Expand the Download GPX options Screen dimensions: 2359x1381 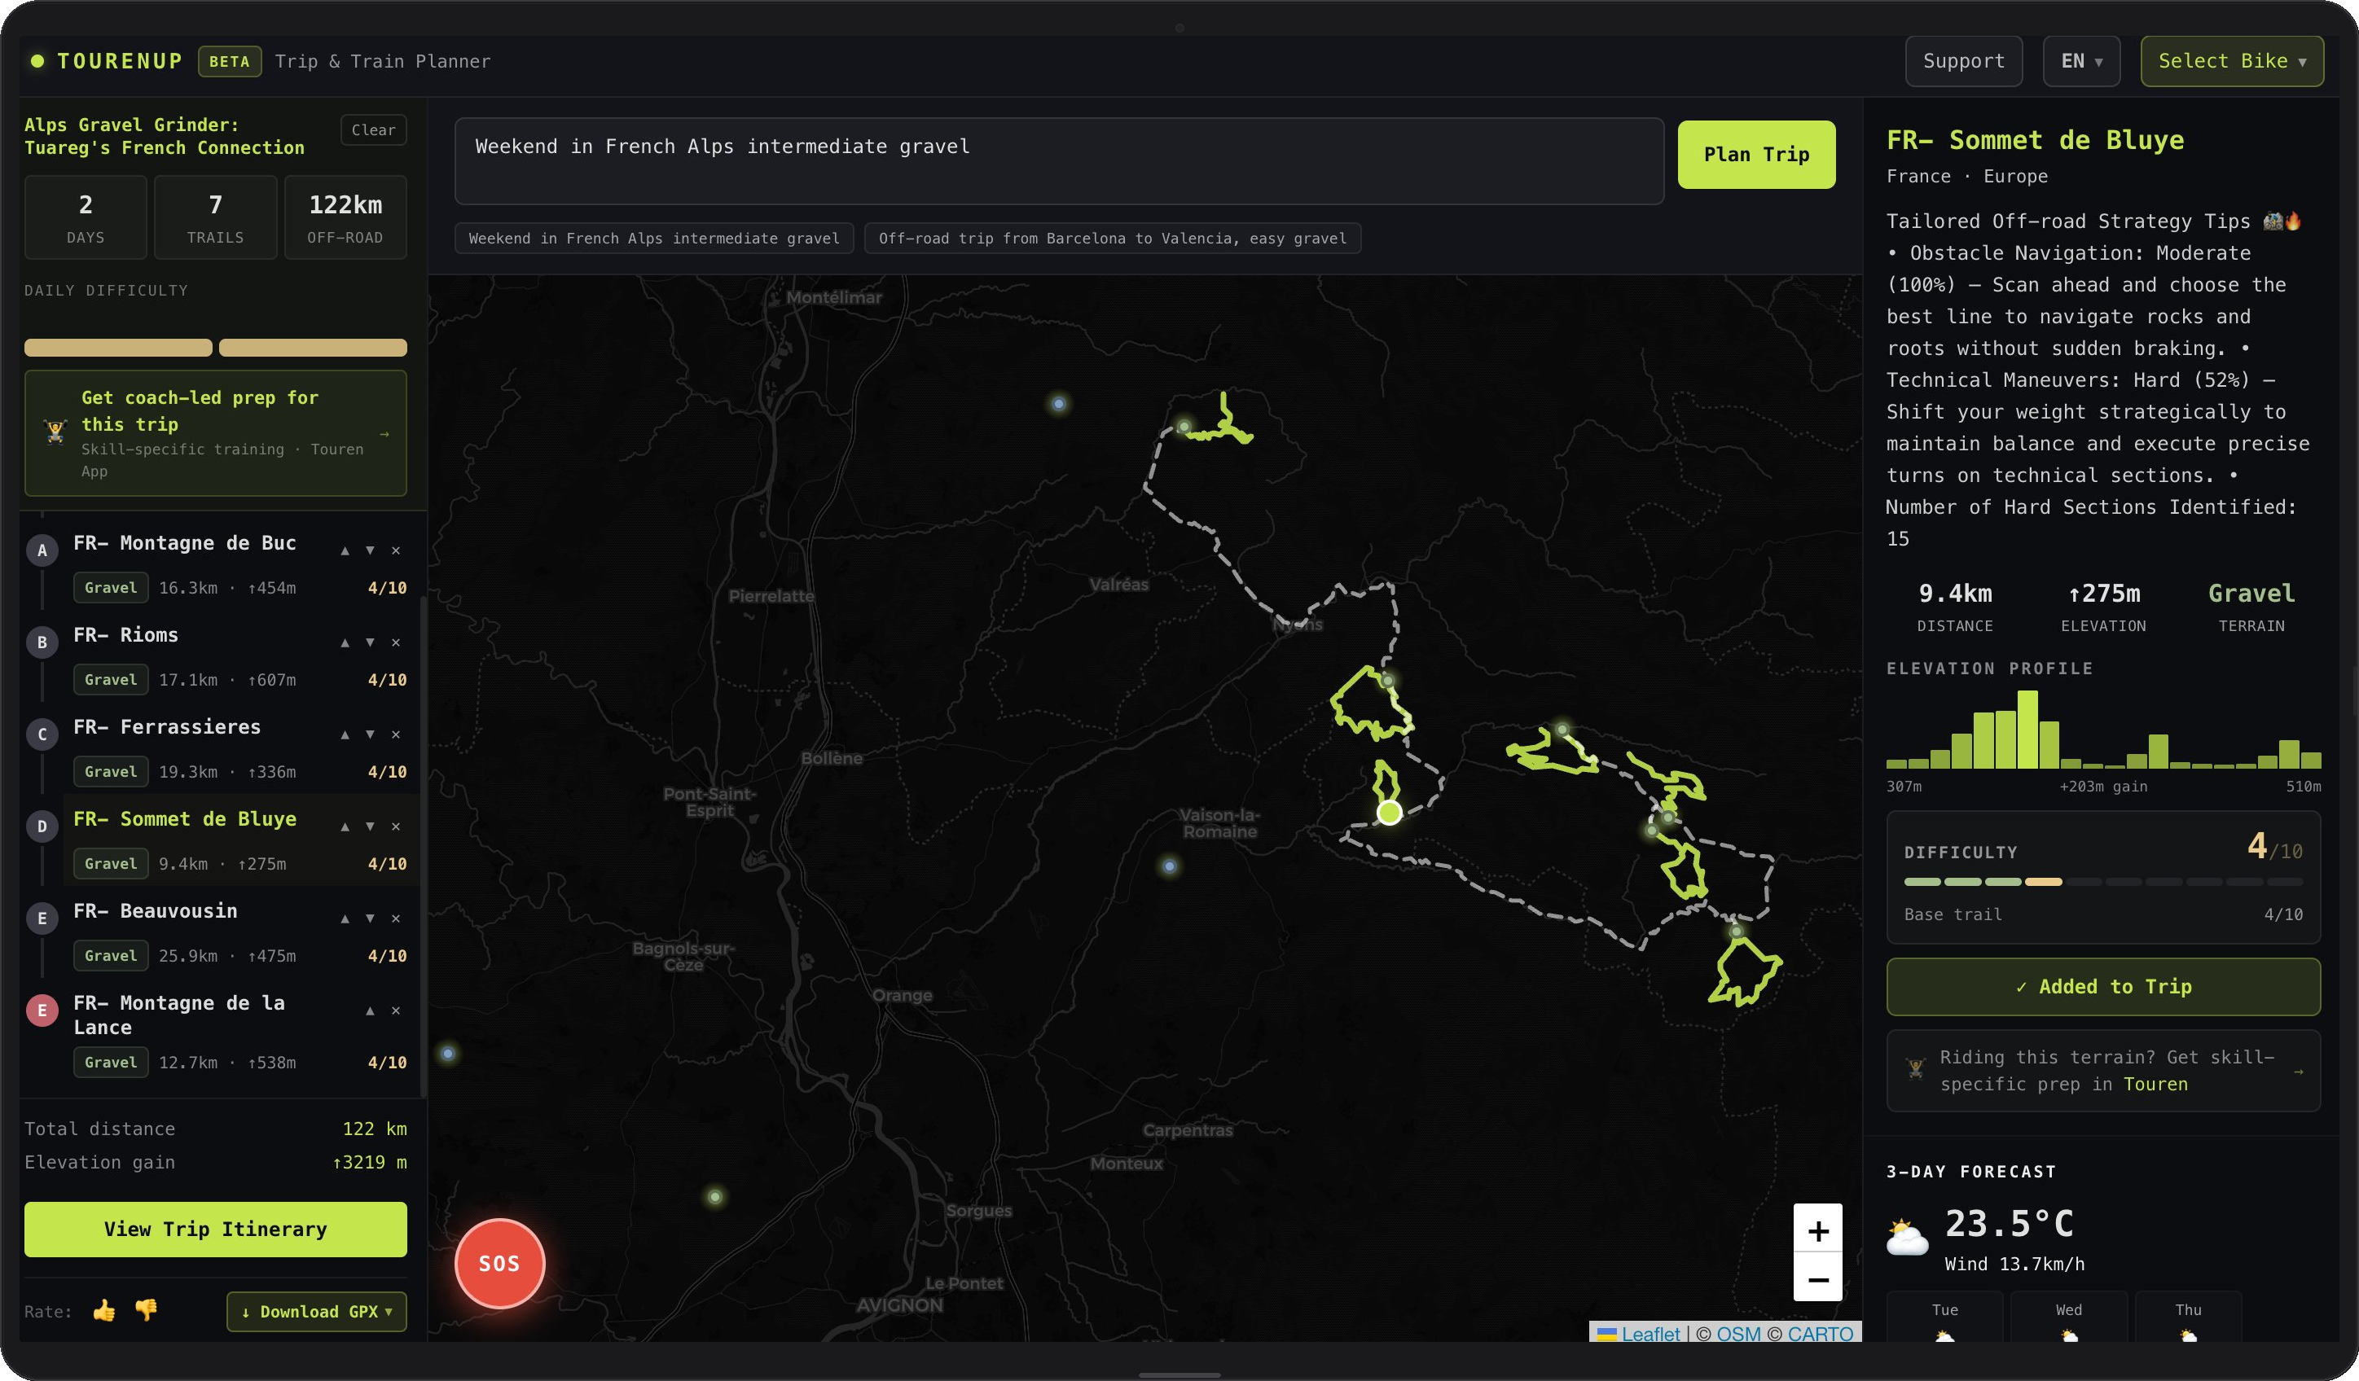316,1312
